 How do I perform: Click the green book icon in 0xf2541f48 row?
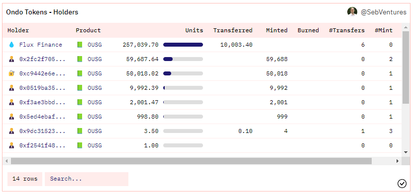coord(80,145)
